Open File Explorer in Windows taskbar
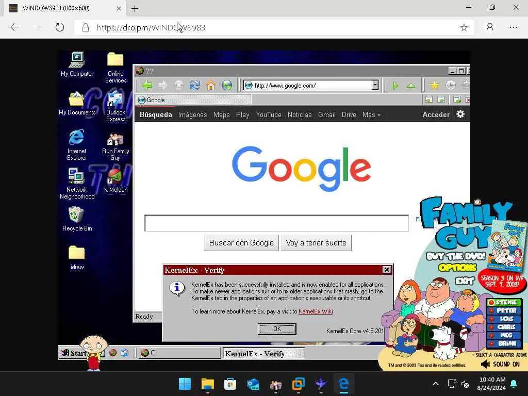 [207, 384]
